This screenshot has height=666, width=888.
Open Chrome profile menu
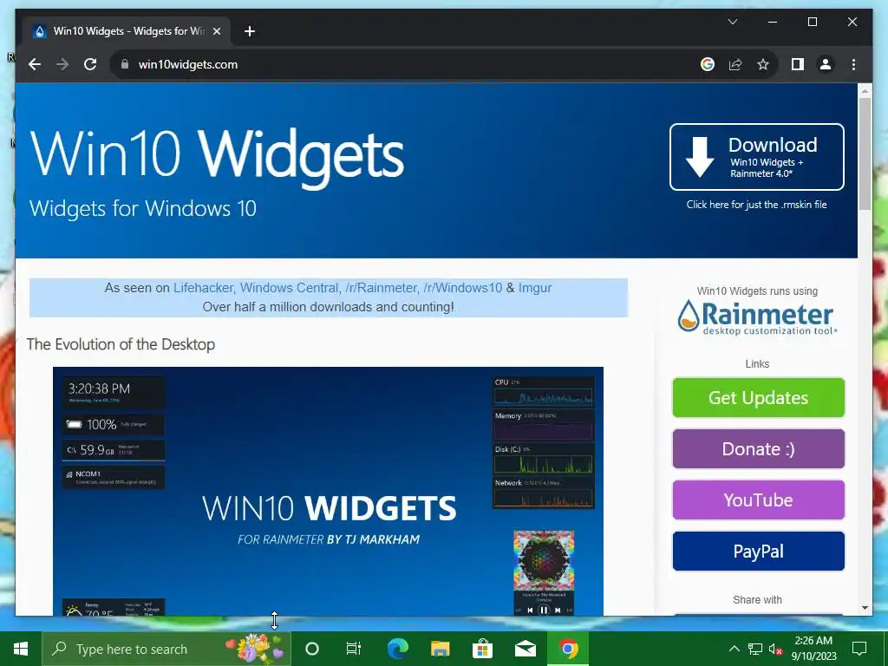click(826, 64)
